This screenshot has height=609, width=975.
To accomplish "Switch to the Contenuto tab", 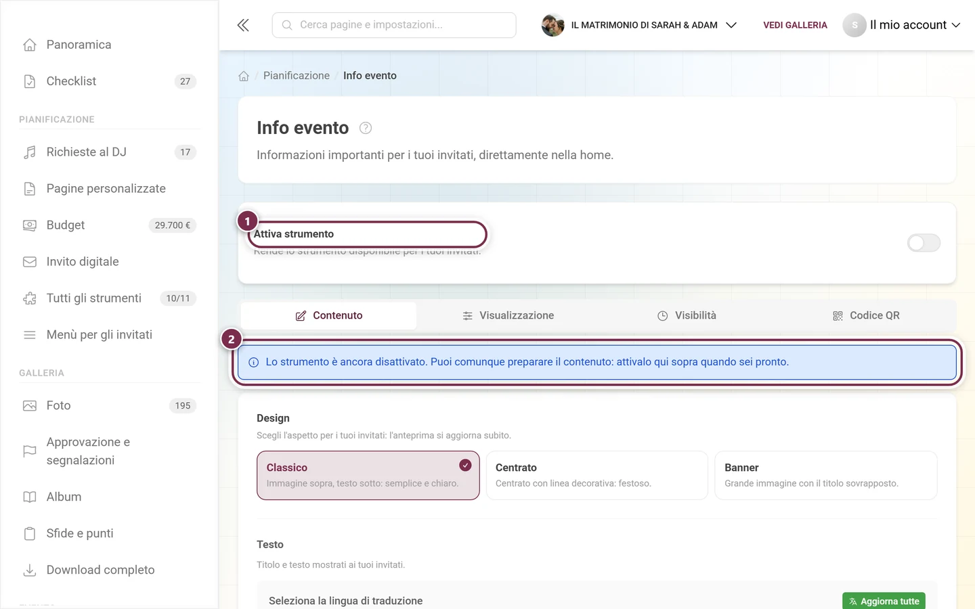I will click(328, 316).
